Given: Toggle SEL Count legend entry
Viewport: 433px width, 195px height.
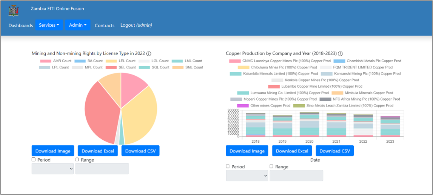Looking at the screenshot, I should click(120, 67).
